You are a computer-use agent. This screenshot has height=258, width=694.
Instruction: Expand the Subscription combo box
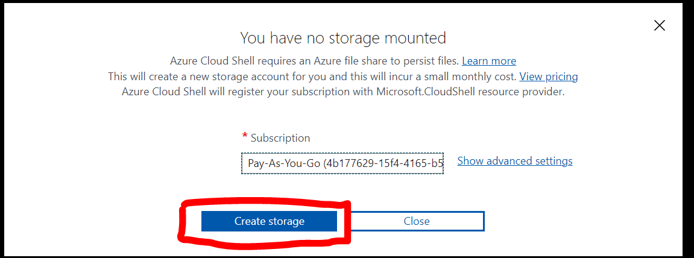[x=342, y=163]
